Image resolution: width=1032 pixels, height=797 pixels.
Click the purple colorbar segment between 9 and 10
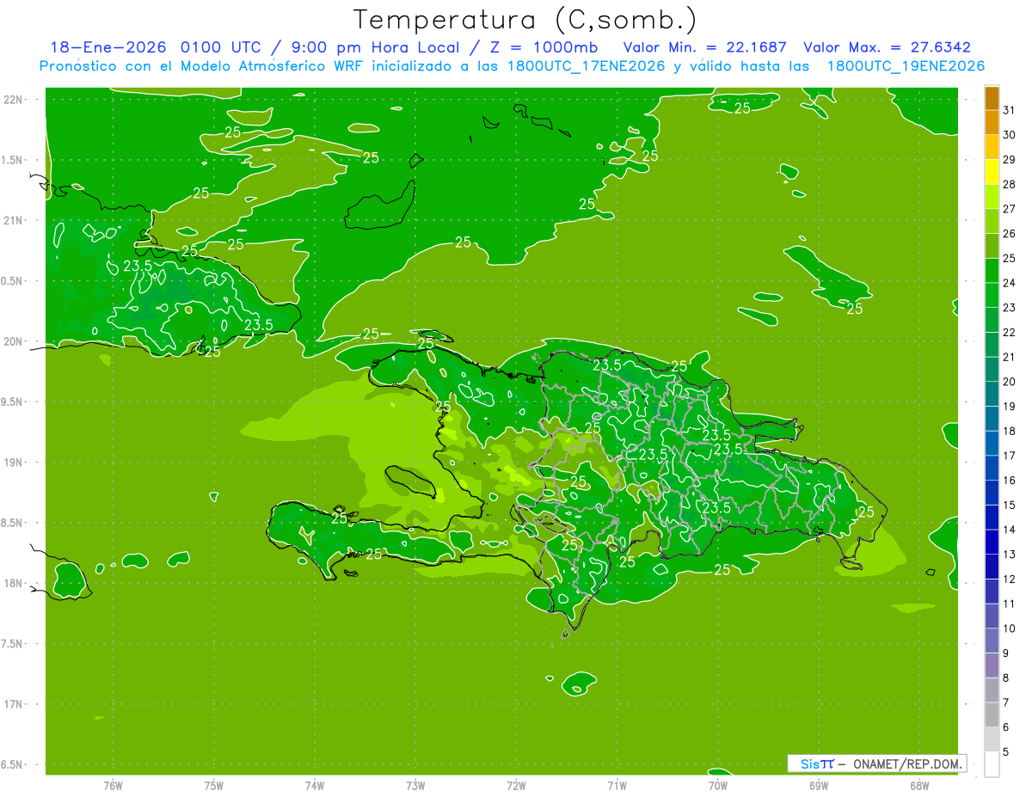point(992,641)
